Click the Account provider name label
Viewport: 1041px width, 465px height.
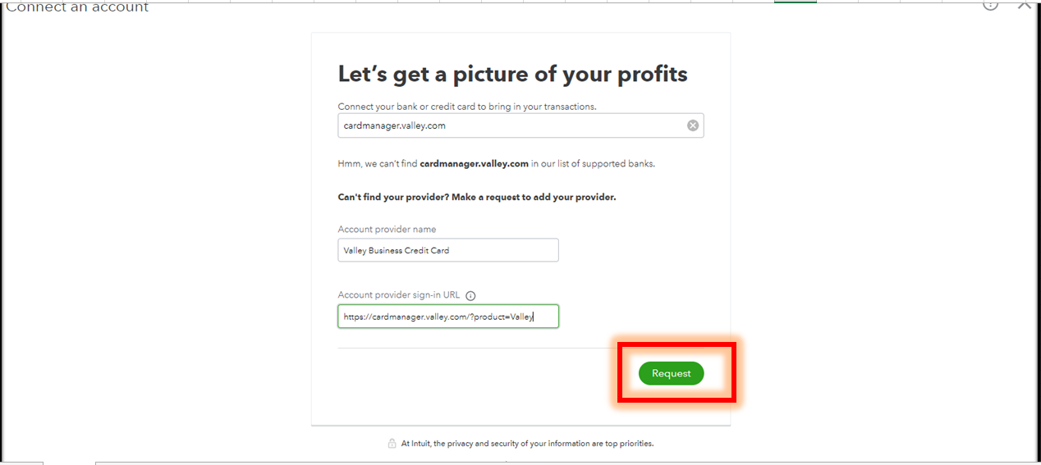tap(387, 230)
